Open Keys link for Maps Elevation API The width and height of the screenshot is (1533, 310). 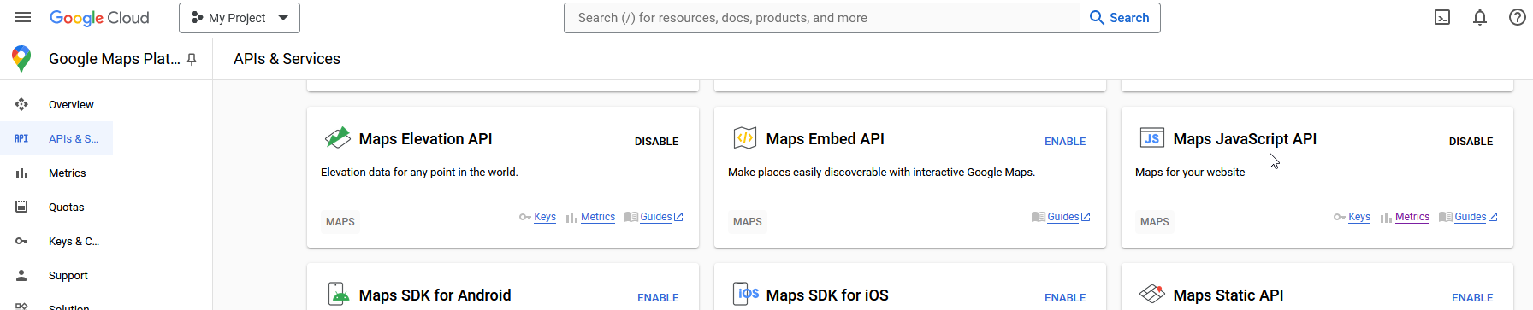545,217
